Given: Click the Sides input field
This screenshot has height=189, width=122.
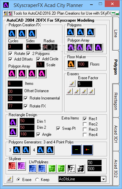Looking at the screenshot, I should tap(33, 47).
